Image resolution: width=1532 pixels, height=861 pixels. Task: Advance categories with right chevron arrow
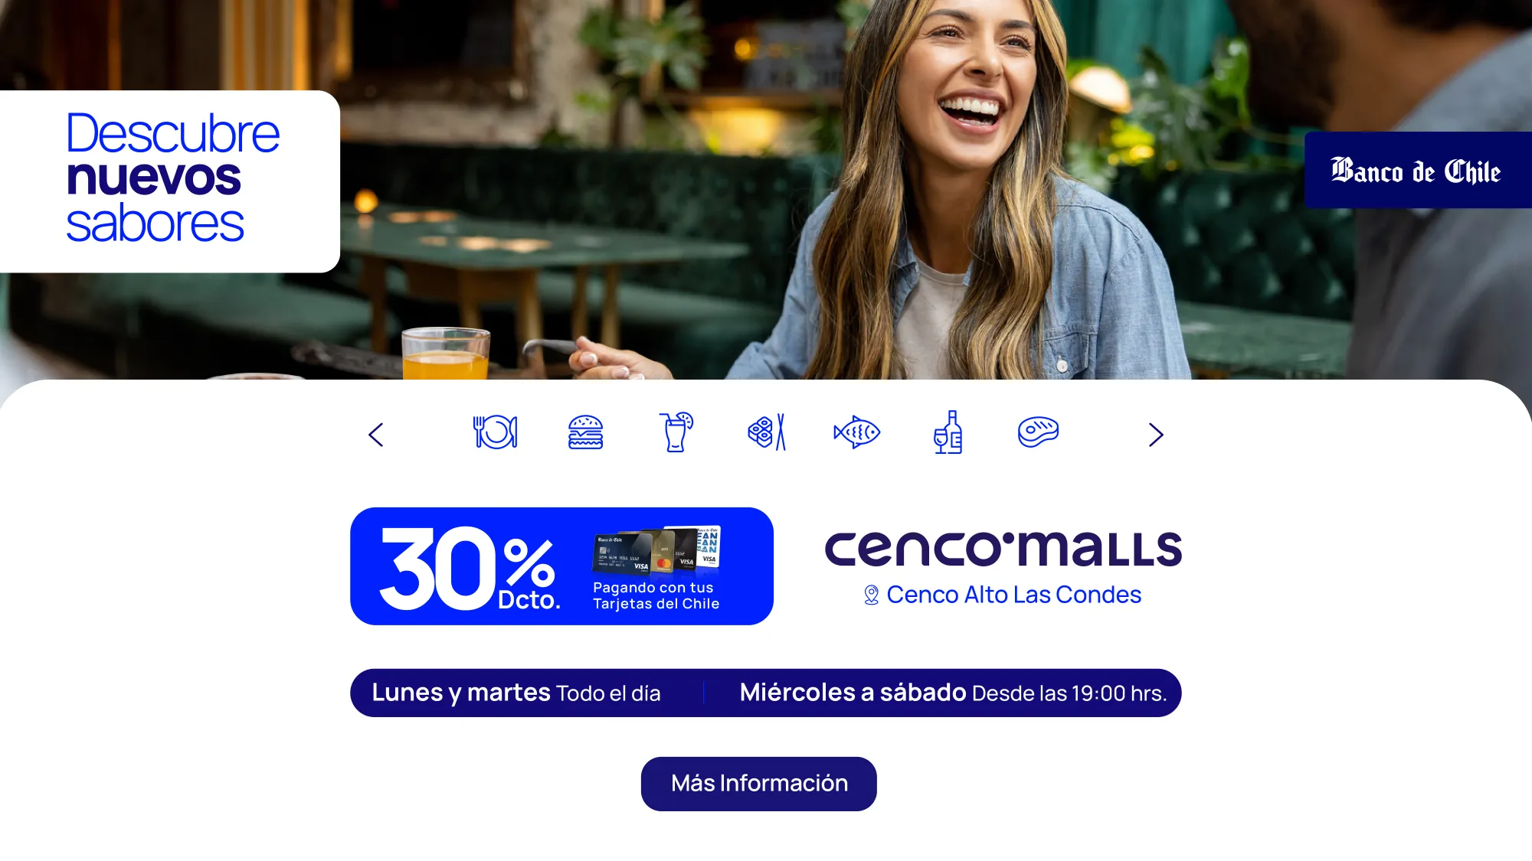tap(1156, 435)
